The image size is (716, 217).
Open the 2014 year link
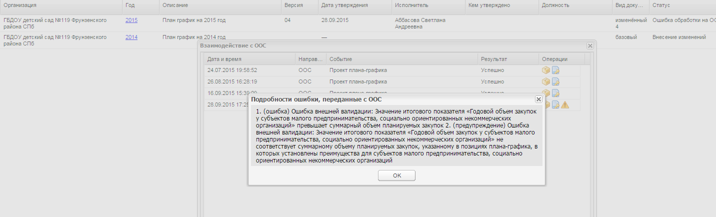click(x=131, y=37)
